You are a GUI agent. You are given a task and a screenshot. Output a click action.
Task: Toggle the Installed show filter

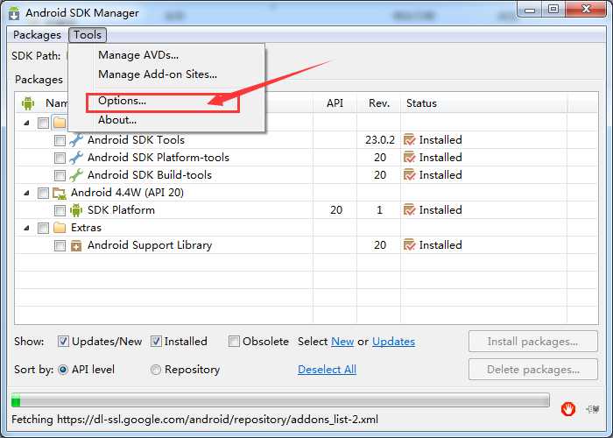[156, 342]
